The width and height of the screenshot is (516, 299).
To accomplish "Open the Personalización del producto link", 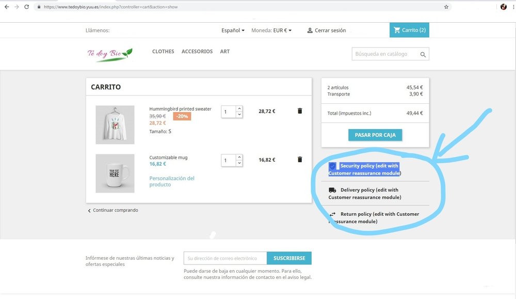I will (172, 181).
